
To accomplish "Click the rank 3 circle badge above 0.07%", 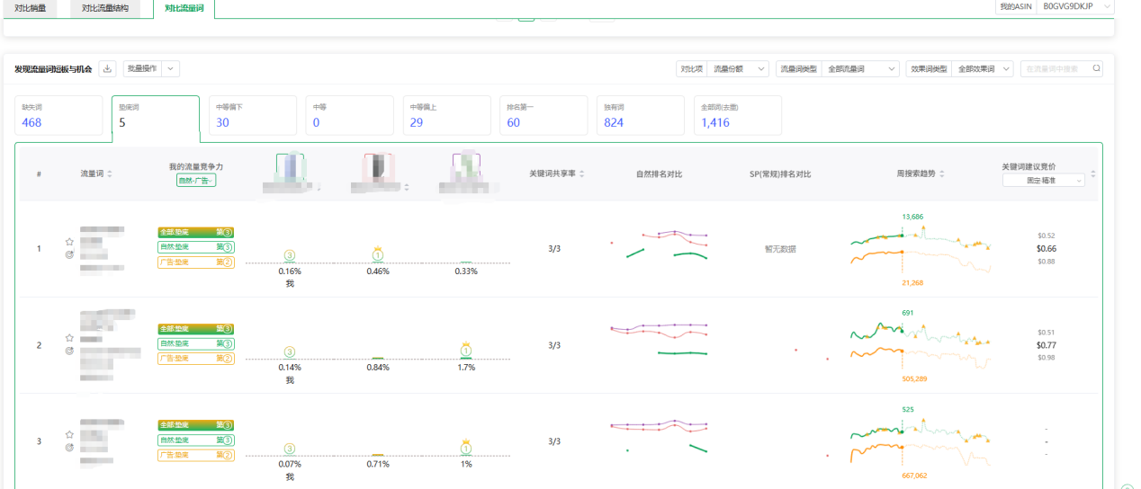I will tap(289, 448).
